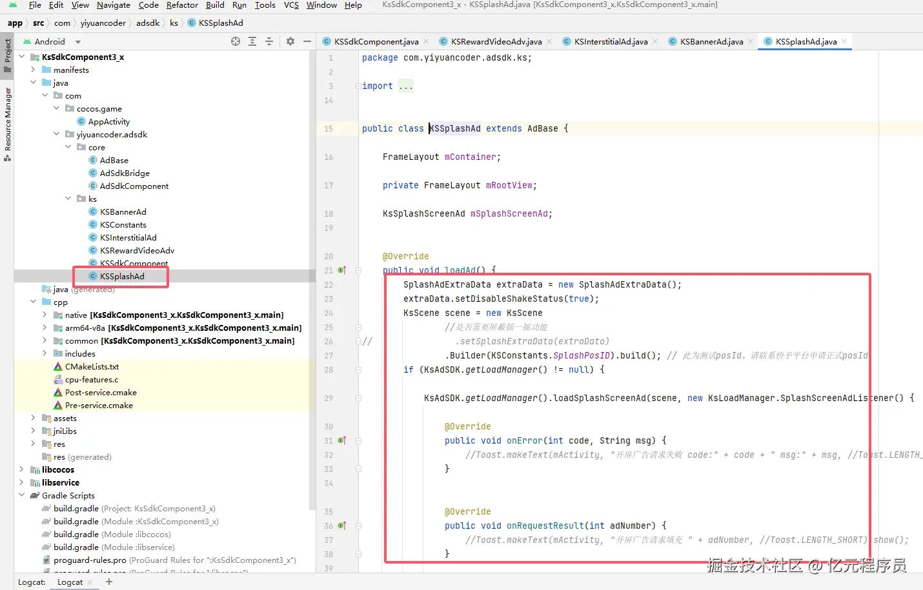Open the Logcat tab at bottom
Image resolution: width=923 pixels, height=590 pixels.
point(70,582)
